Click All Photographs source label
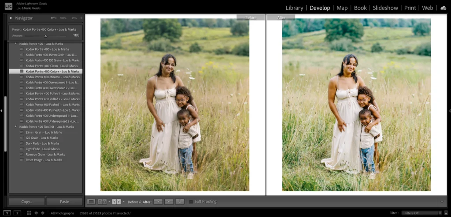Image resolution: width=451 pixels, height=217 pixels. [x=63, y=213]
